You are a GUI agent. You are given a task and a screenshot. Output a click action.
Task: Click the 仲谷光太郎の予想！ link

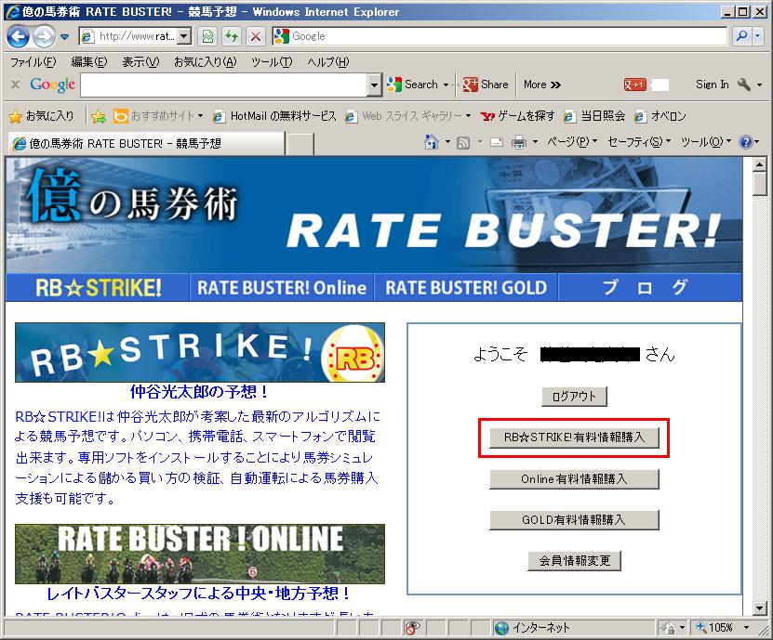(199, 392)
